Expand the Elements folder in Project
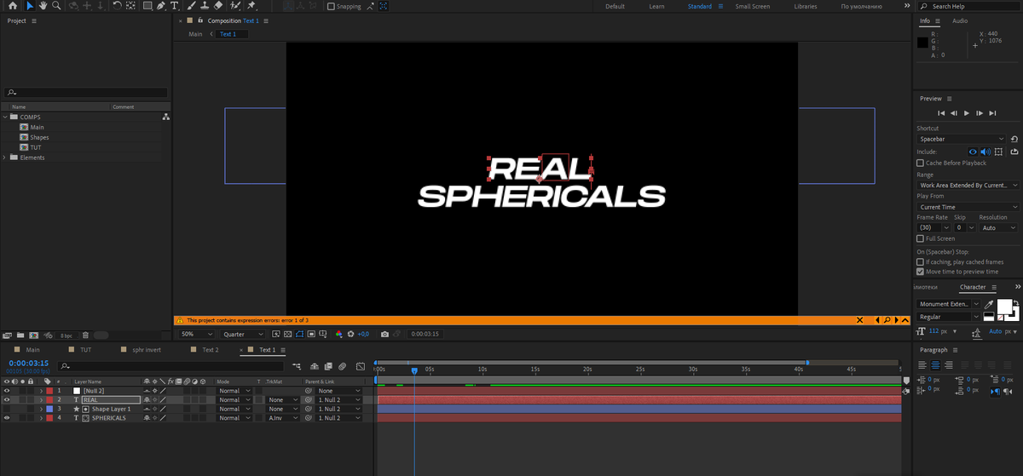 click(5, 158)
